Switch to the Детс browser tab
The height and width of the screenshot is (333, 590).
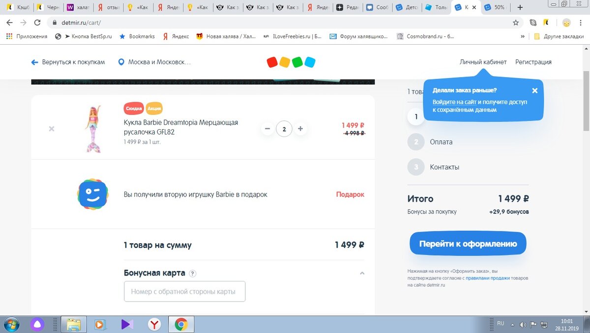point(406,7)
